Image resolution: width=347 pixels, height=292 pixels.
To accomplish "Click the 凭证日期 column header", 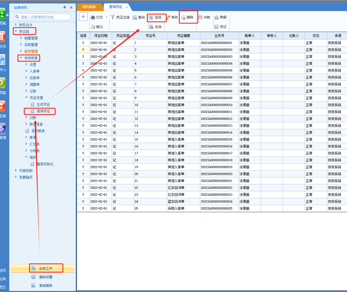I will click(x=101, y=36).
